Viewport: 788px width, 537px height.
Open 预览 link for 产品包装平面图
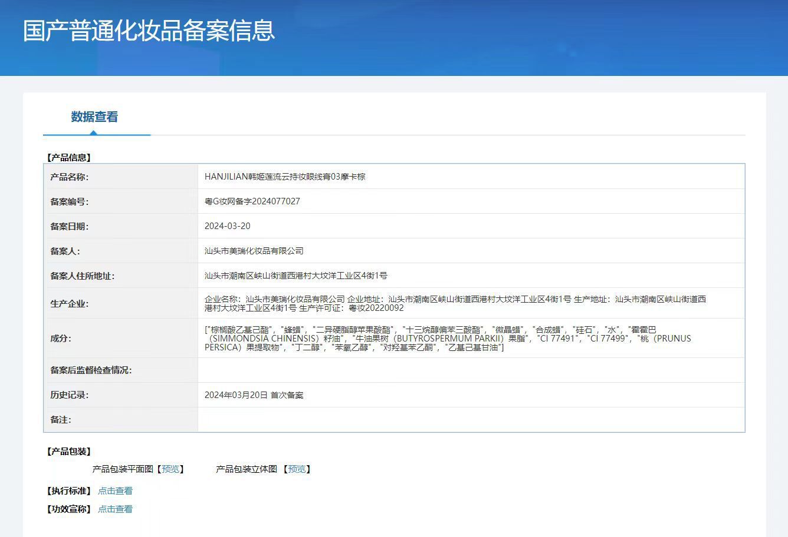pyautogui.click(x=170, y=469)
